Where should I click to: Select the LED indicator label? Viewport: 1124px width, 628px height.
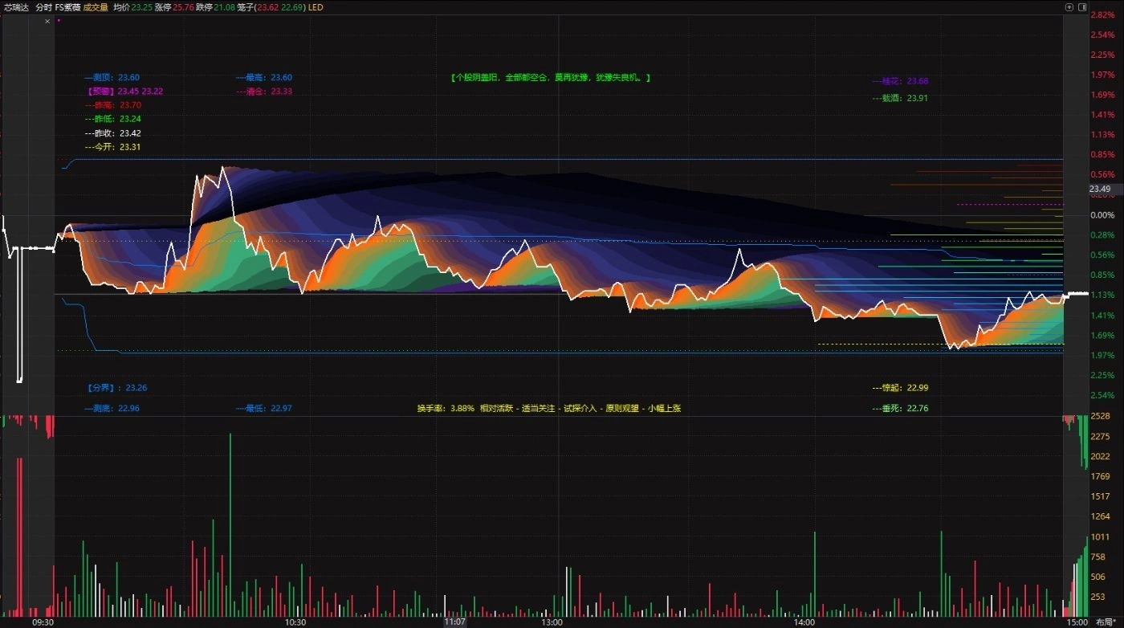point(316,7)
